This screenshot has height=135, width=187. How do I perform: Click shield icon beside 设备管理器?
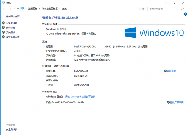click(3, 23)
